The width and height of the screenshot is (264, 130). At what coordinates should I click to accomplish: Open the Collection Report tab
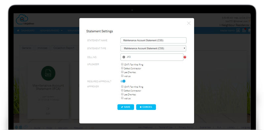pos(64,48)
